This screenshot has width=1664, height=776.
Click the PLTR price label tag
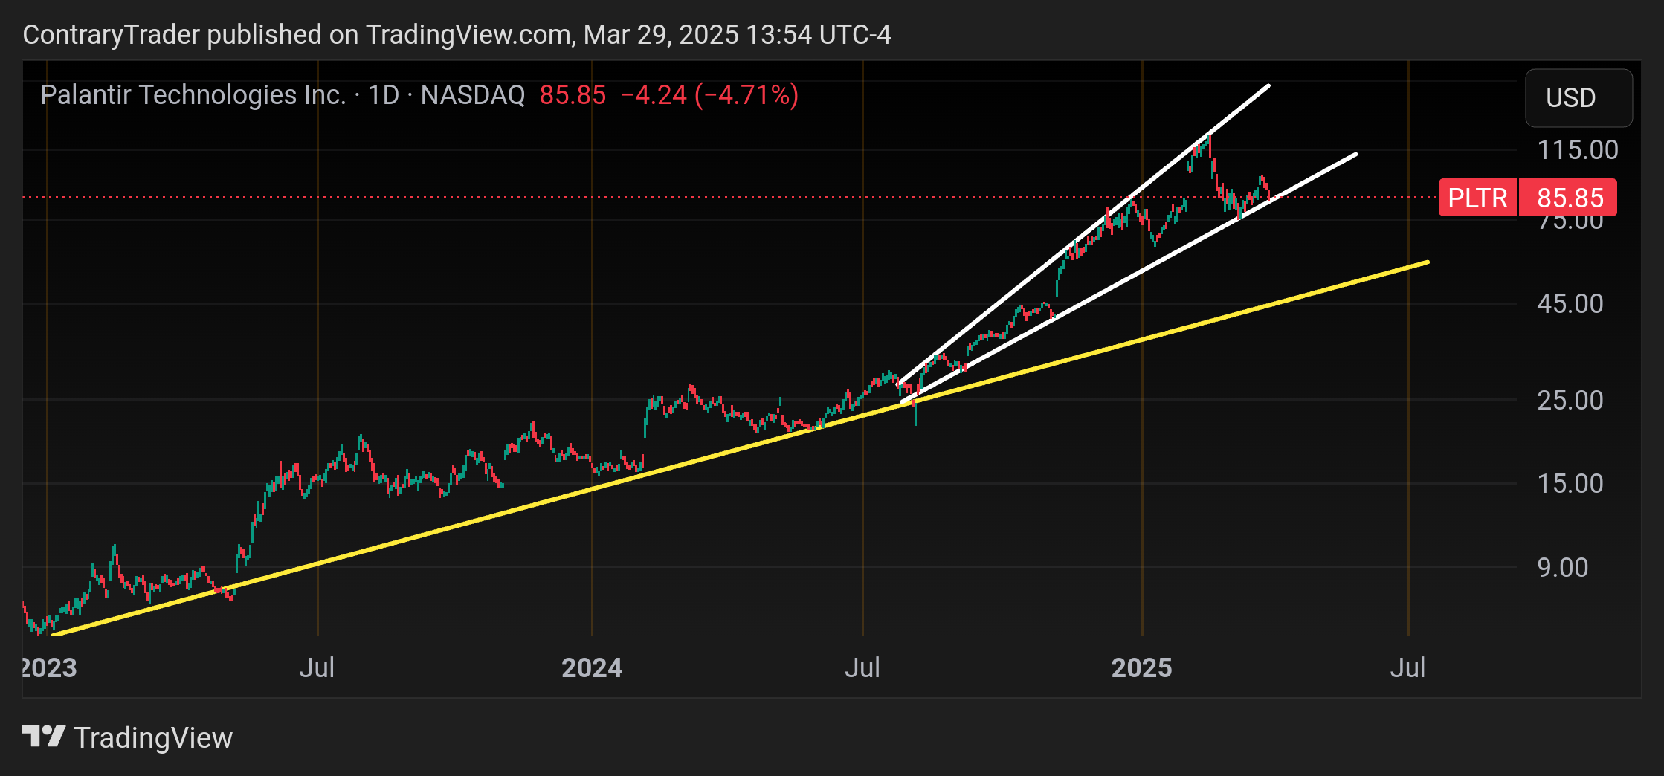(x=1477, y=198)
